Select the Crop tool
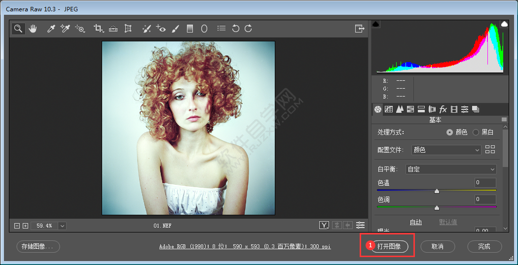This screenshot has height=265, width=518. [98, 29]
